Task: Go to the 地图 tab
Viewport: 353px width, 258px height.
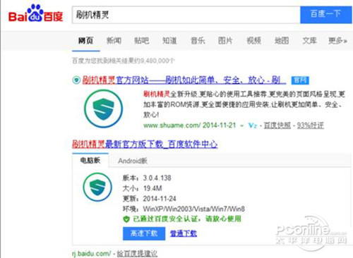Action: pos(282,41)
